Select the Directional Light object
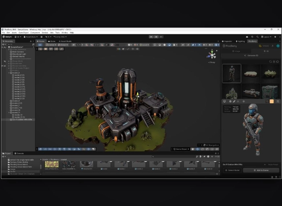282x206 pixels. (x=19, y=54)
